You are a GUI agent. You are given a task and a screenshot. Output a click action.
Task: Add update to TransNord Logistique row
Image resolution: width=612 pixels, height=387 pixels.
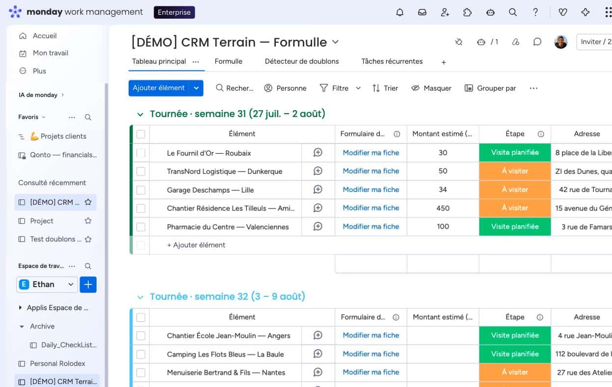point(318,171)
